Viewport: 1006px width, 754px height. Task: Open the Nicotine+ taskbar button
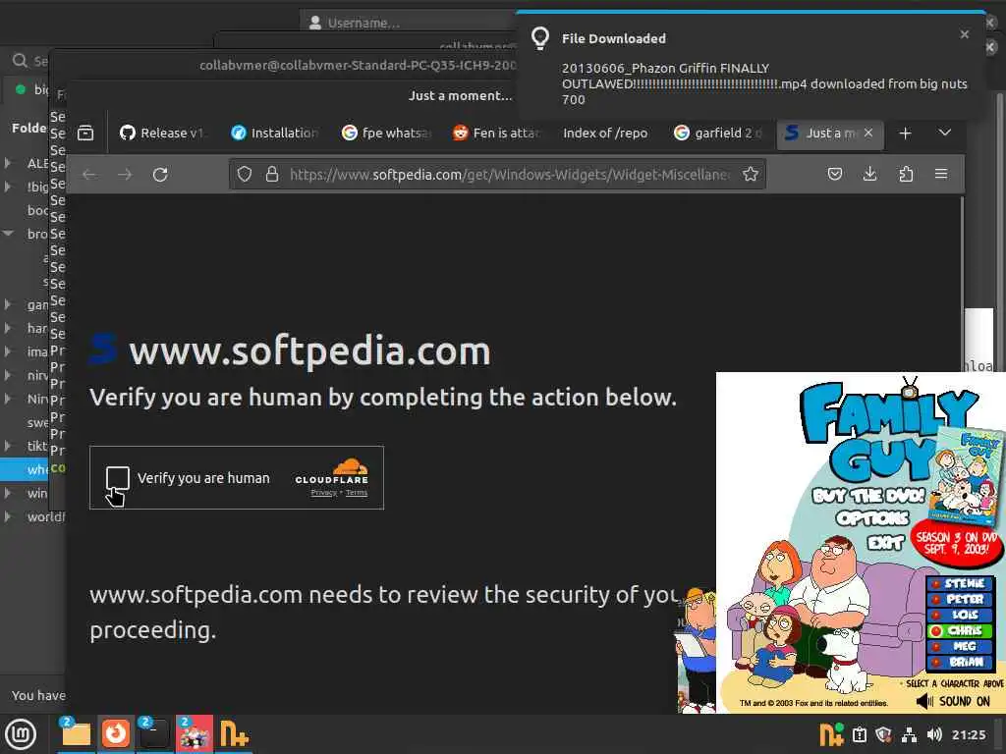(234, 734)
